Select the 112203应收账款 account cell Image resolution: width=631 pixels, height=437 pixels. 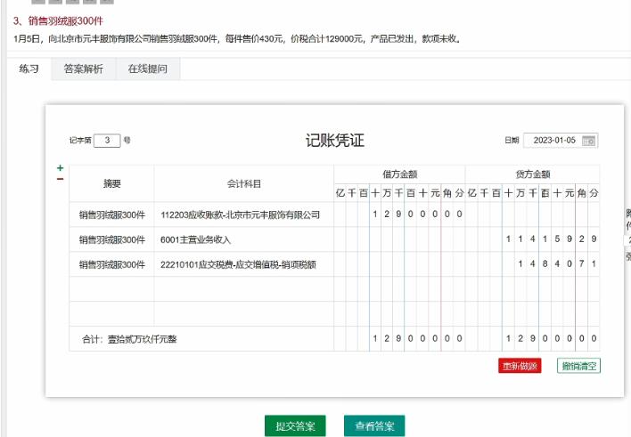point(243,214)
